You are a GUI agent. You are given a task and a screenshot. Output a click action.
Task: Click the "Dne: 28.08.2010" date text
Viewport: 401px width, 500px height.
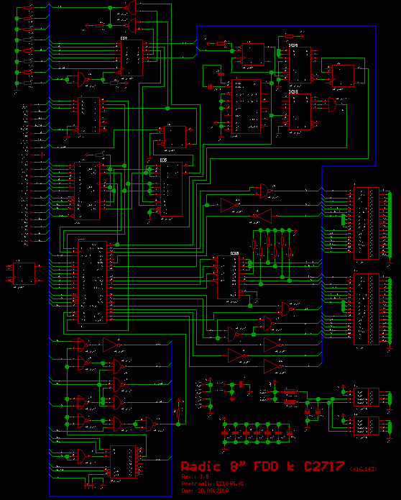click(205, 491)
